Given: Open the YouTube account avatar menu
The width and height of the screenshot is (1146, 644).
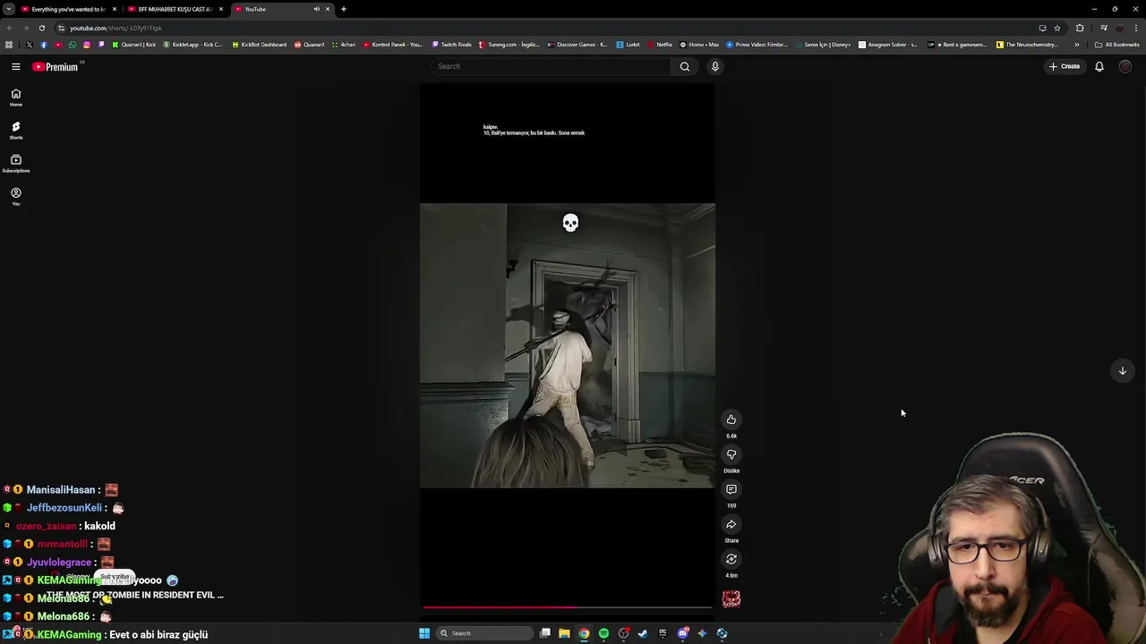Looking at the screenshot, I should tap(1125, 66).
